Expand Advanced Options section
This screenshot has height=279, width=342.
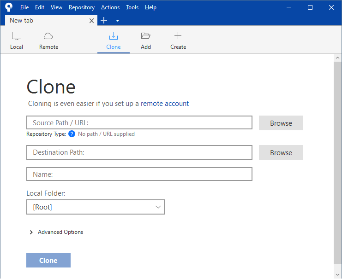click(x=31, y=232)
